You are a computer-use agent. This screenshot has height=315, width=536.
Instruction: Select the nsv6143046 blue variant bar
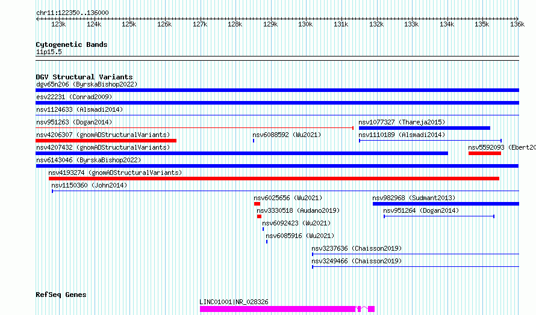click(277, 166)
